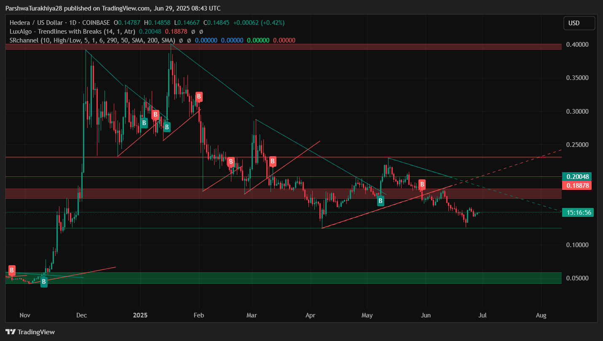Click the Mar label on time axis

252,315
